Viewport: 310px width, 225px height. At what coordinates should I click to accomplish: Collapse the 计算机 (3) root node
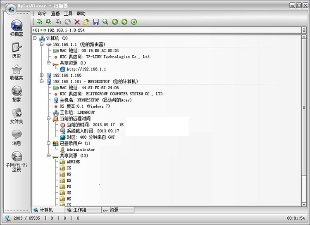[x=35, y=38]
